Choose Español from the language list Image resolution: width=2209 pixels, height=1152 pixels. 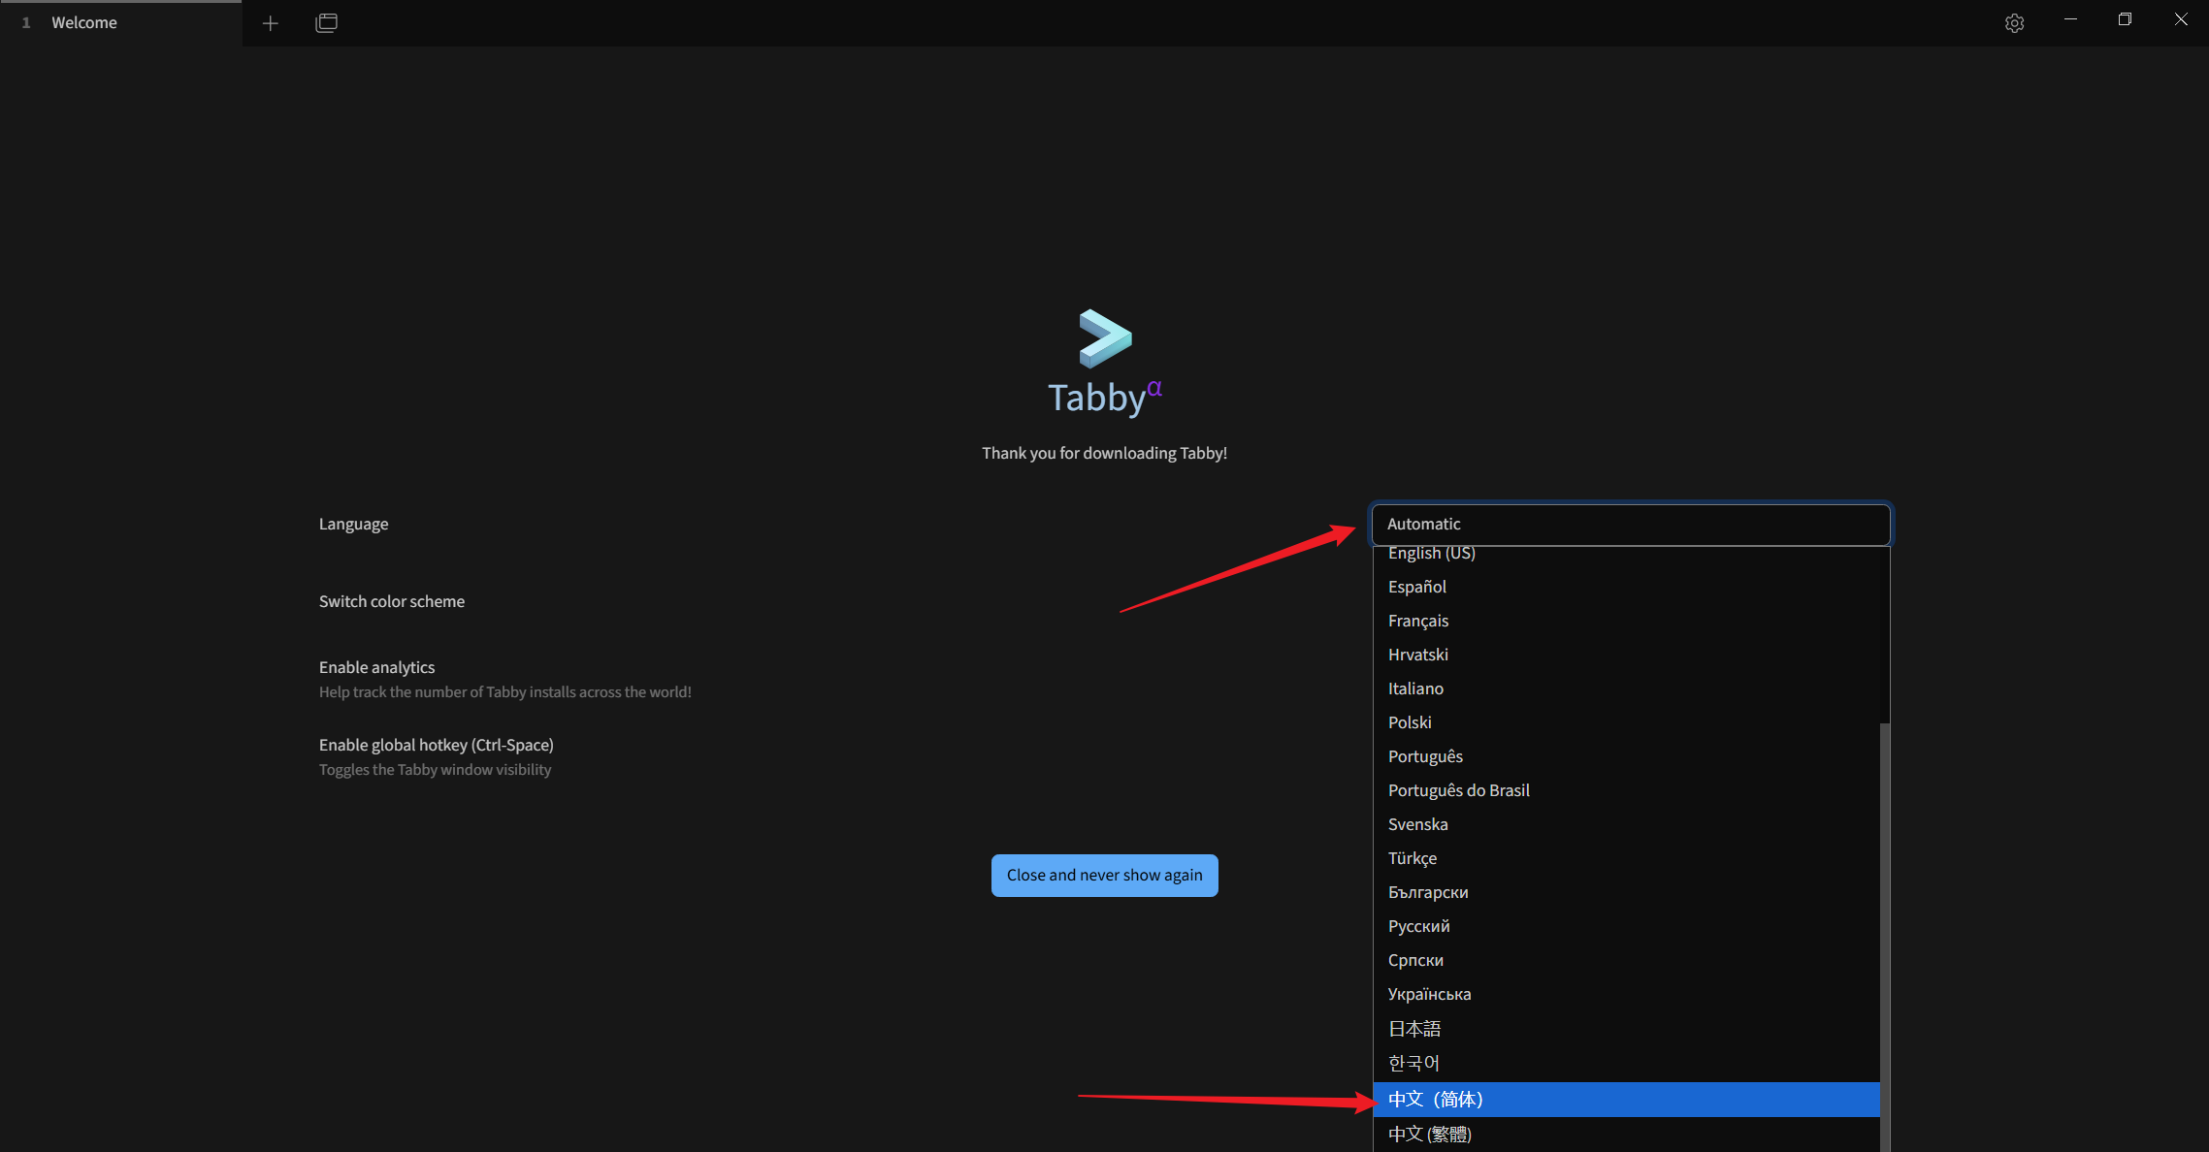click(1626, 587)
